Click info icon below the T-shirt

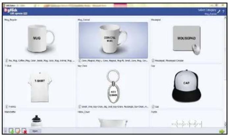pyautogui.click(x=7, y=106)
